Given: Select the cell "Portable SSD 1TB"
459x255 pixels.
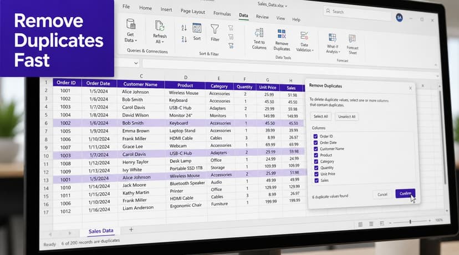Looking at the screenshot, I should click(186, 168).
